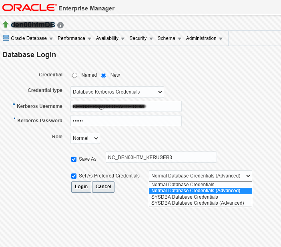Open the Schema menu
This screenshot has height=247, width=281.
[169, 38]
